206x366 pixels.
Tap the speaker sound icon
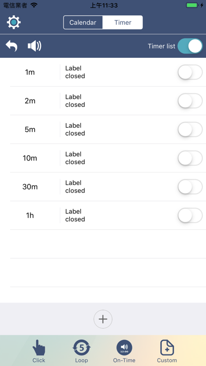click(x=35, y=46)
